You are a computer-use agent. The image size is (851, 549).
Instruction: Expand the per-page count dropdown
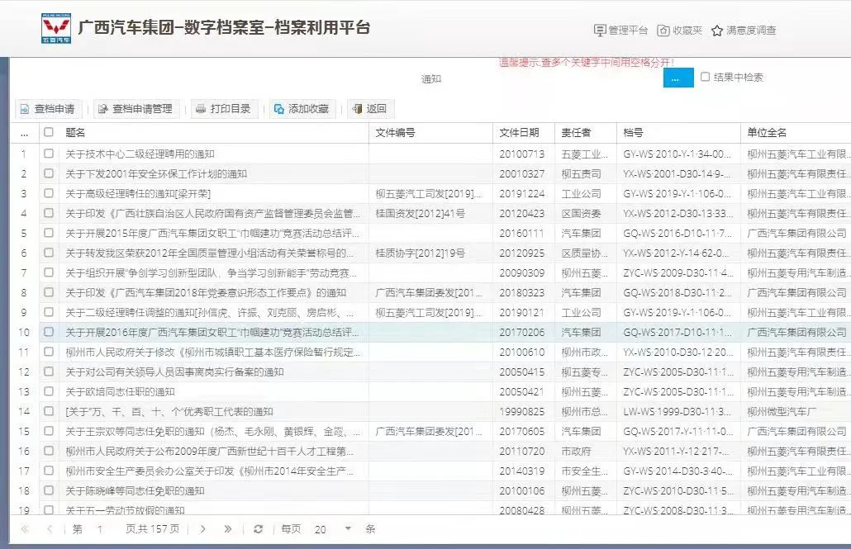[348, 529]
